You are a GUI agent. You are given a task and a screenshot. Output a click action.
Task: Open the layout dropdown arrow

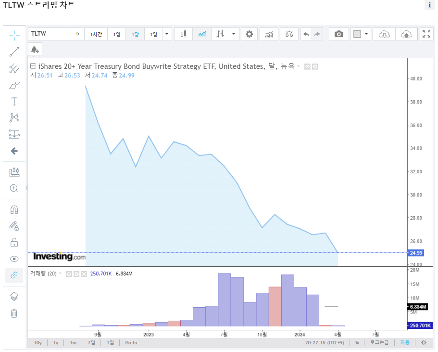tap(366, 34)
